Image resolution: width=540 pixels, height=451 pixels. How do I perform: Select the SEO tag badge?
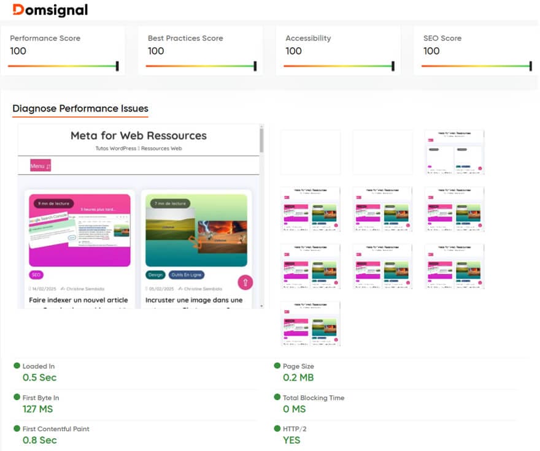tap(36, 275)
